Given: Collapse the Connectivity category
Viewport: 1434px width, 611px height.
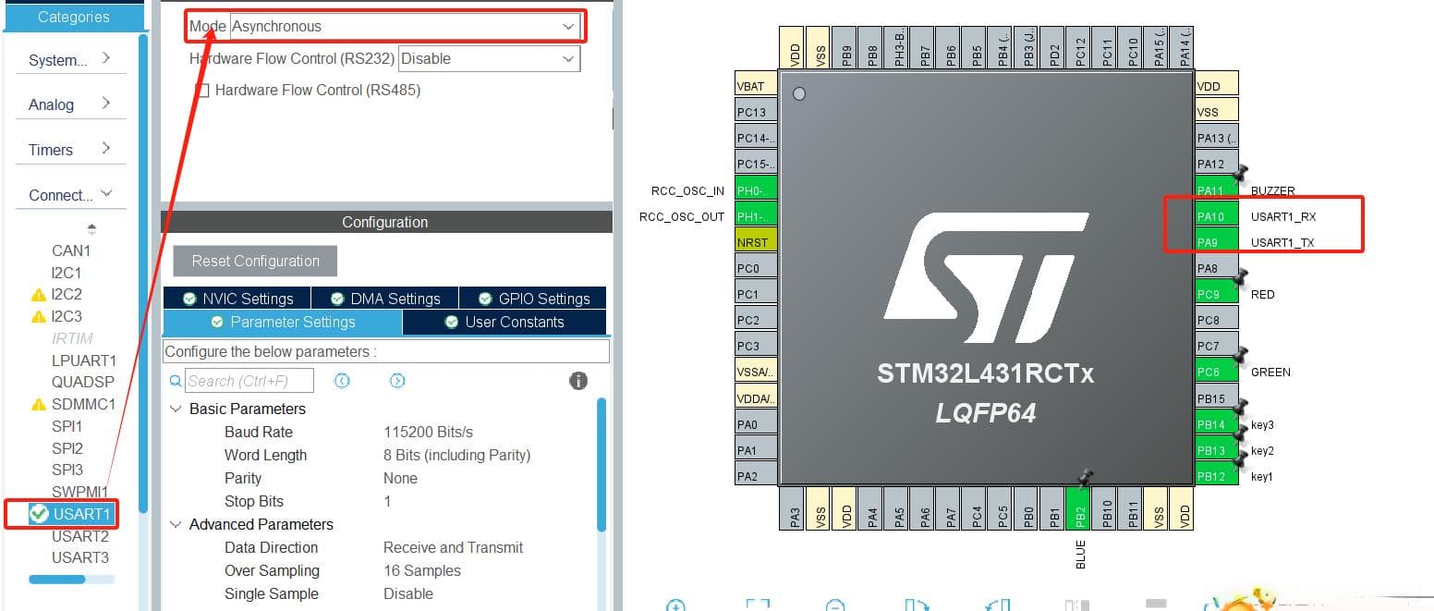Looking at the screenshot, I should 70,195.
